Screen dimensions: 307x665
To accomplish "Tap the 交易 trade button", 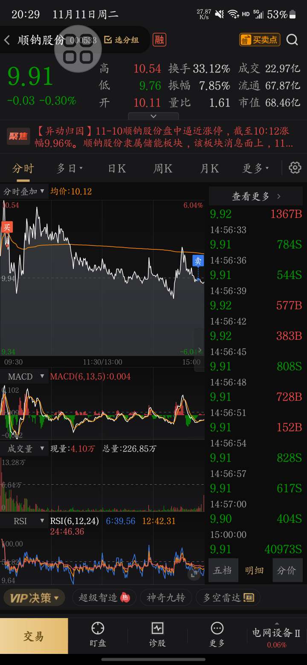I will 34,636.
